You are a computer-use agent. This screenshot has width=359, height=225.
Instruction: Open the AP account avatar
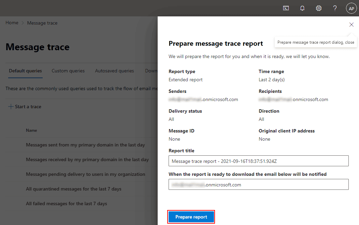coord(351,8)
